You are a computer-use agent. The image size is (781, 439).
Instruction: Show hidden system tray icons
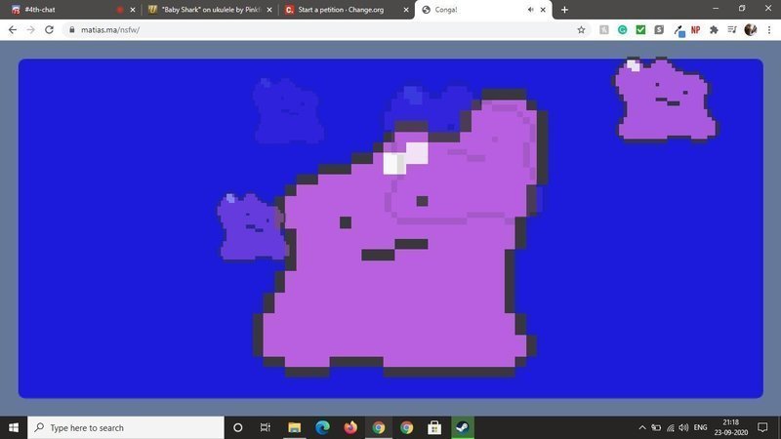642,427
